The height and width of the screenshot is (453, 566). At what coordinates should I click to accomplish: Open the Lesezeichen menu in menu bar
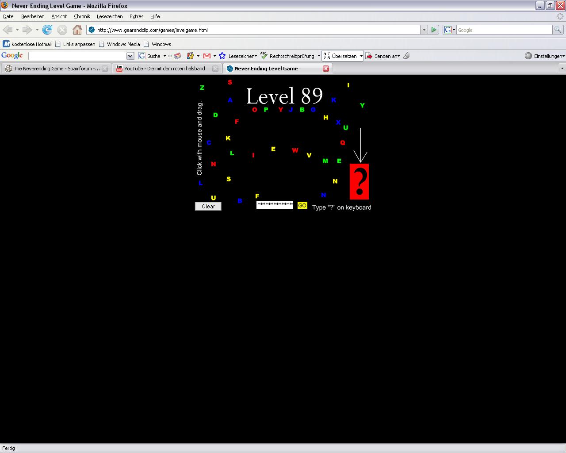[110, 16]
